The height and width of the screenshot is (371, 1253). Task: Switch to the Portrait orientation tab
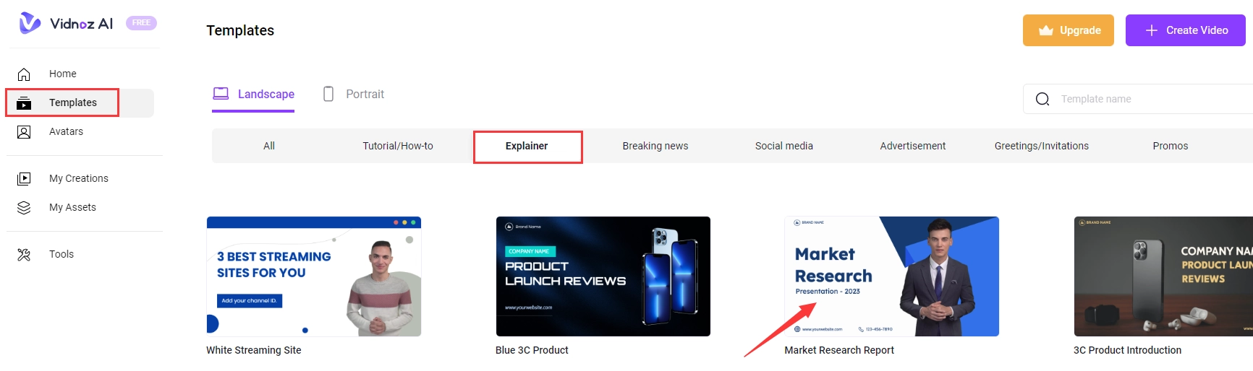tap(354, 94)
